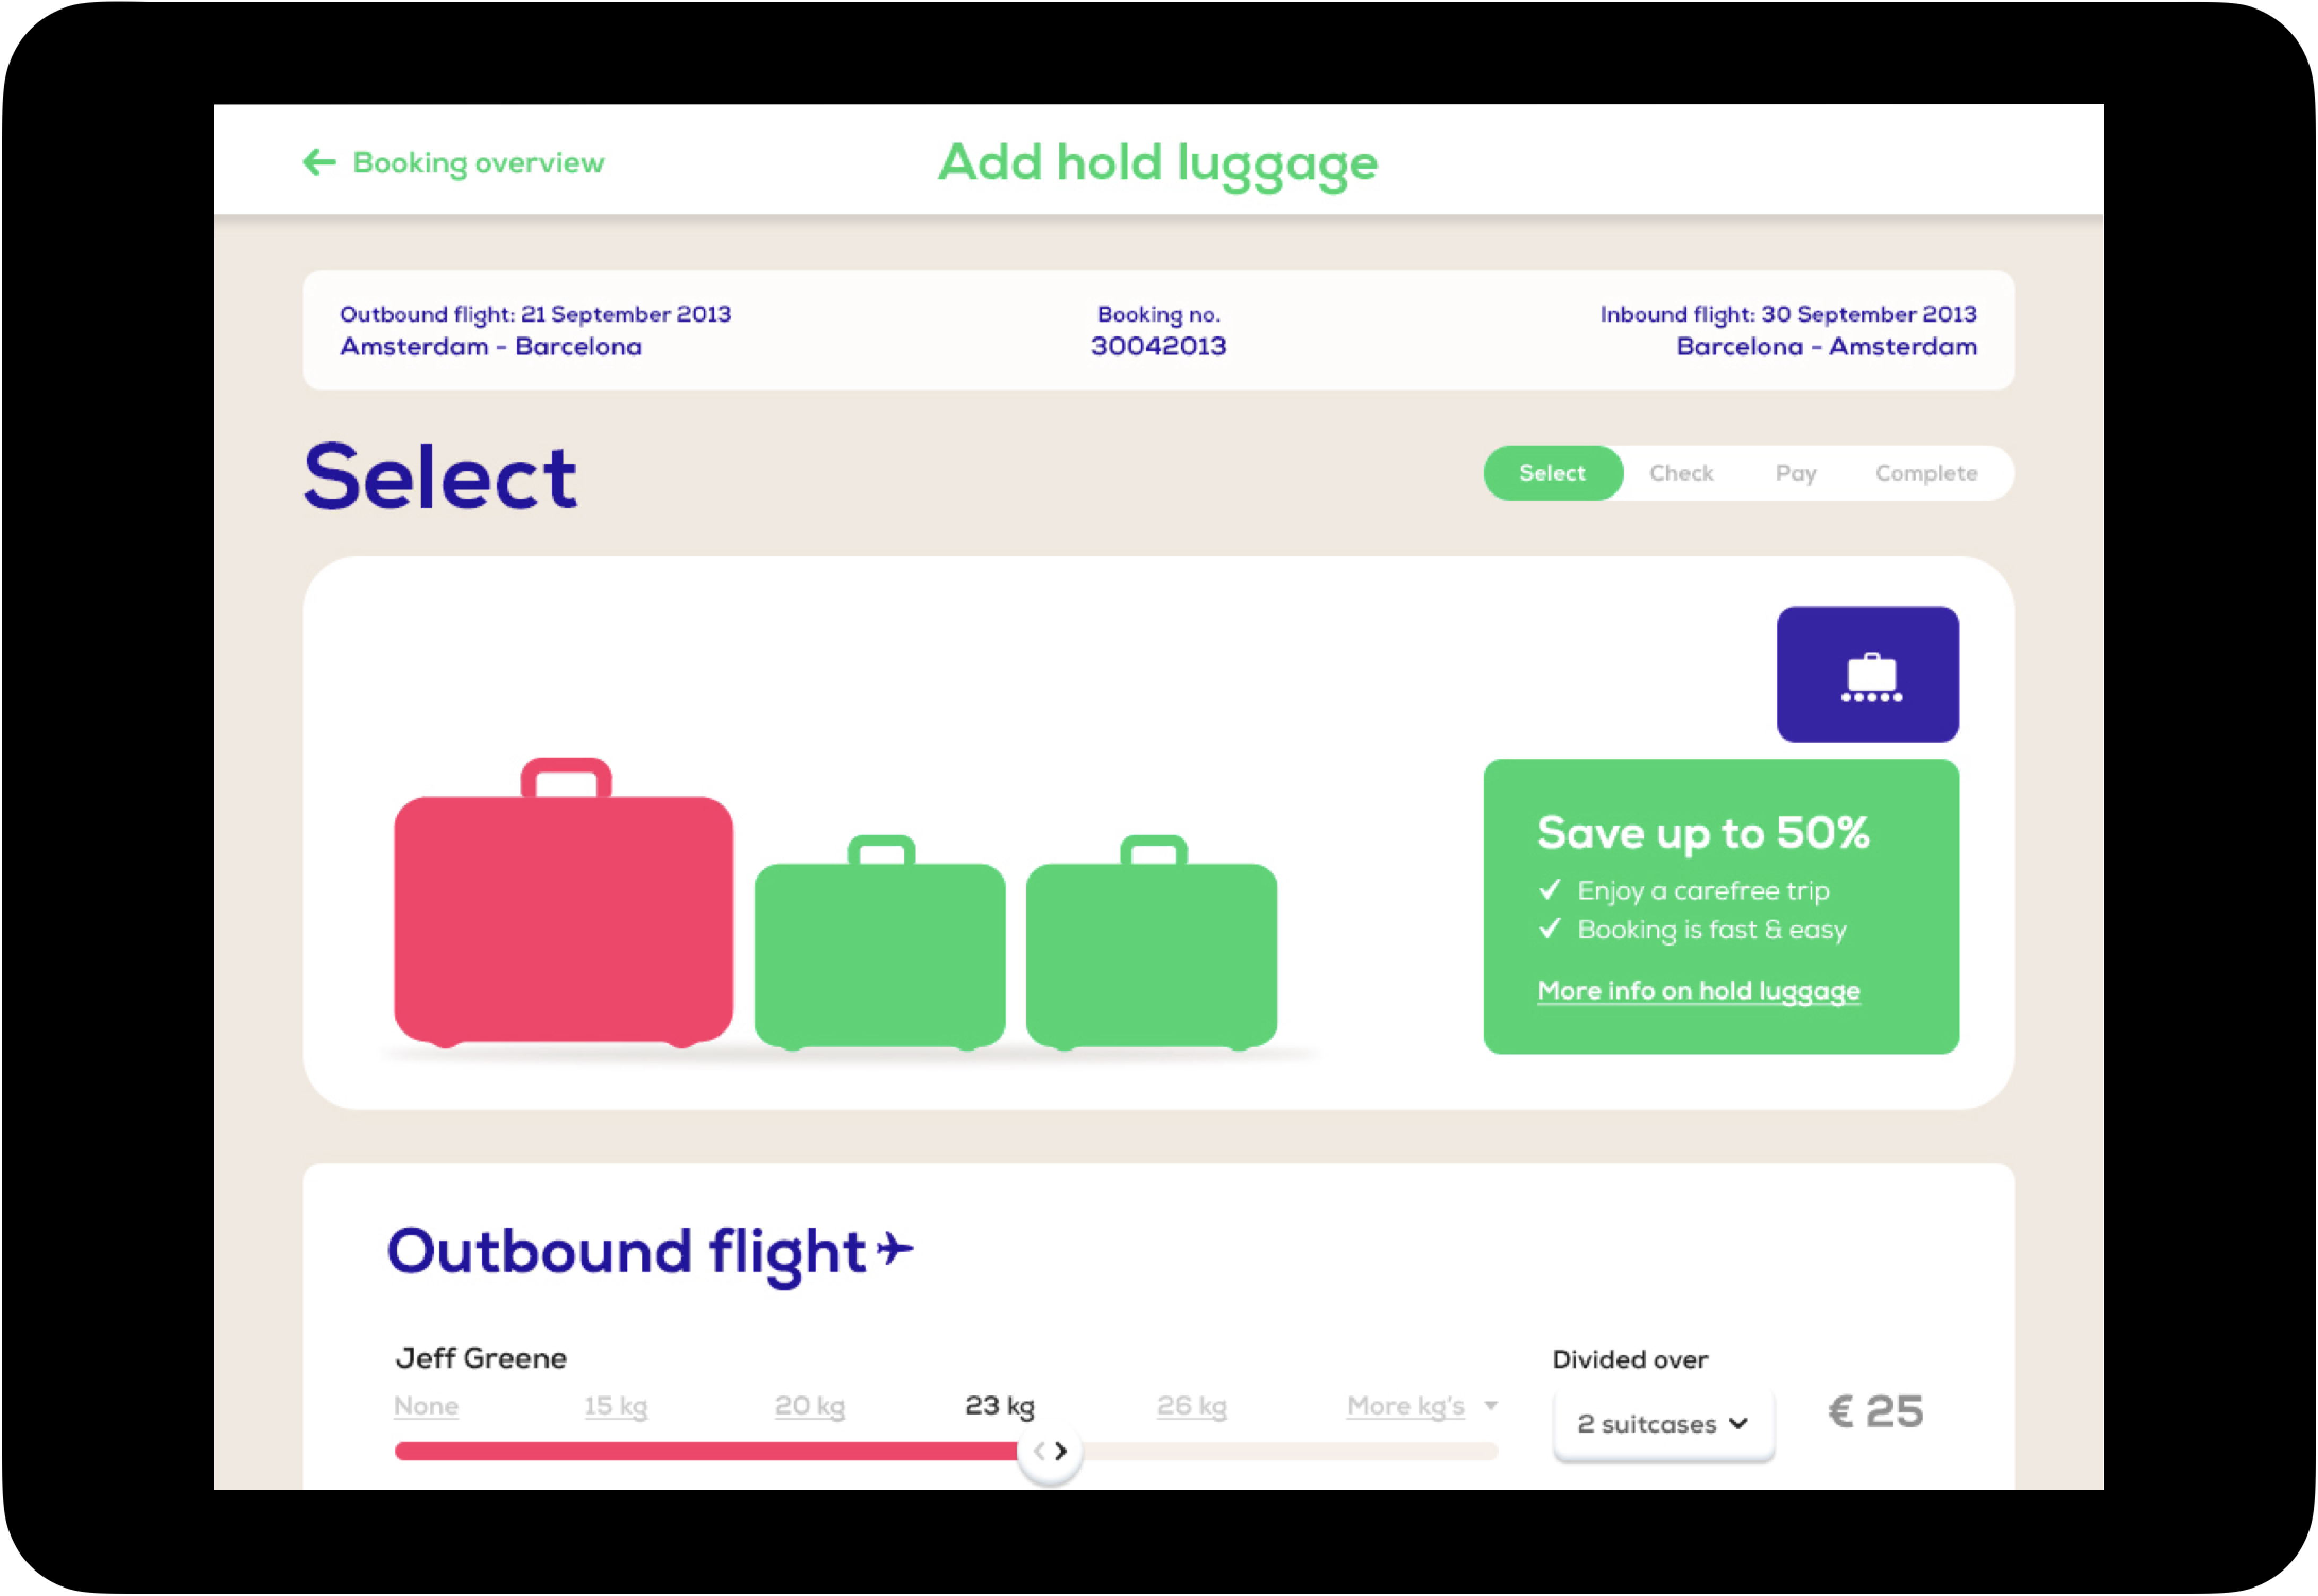Switch to the Complete step tab
2318x1596 pixels.
click(1926, 473)
